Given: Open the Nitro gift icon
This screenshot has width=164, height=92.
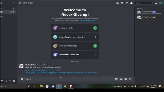Looking at the screenshot, I should click(x=116, y=79).
